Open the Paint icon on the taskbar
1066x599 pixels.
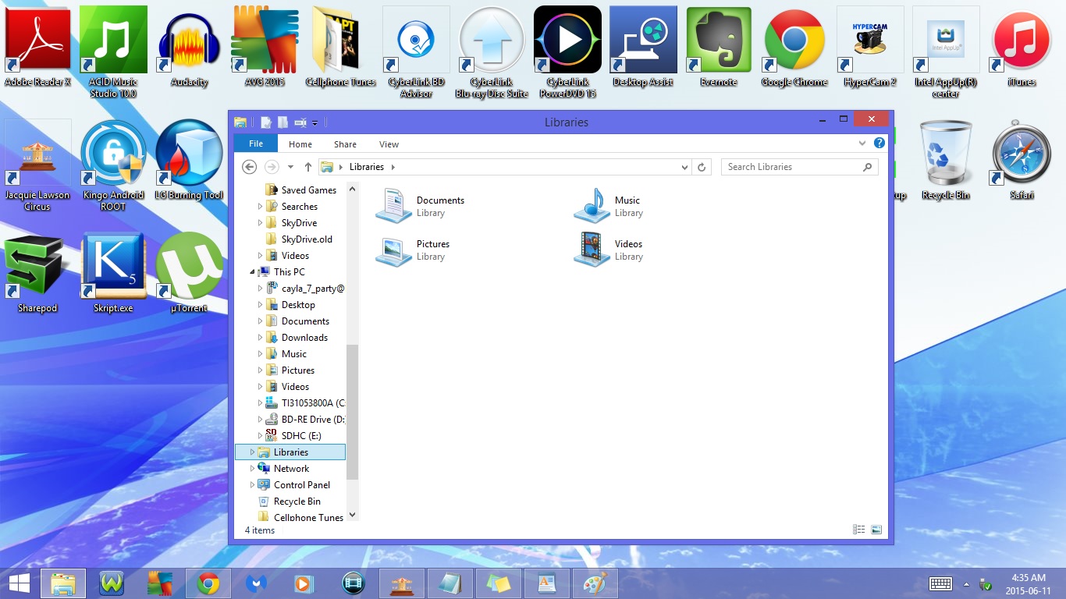[x=595, y=583]
